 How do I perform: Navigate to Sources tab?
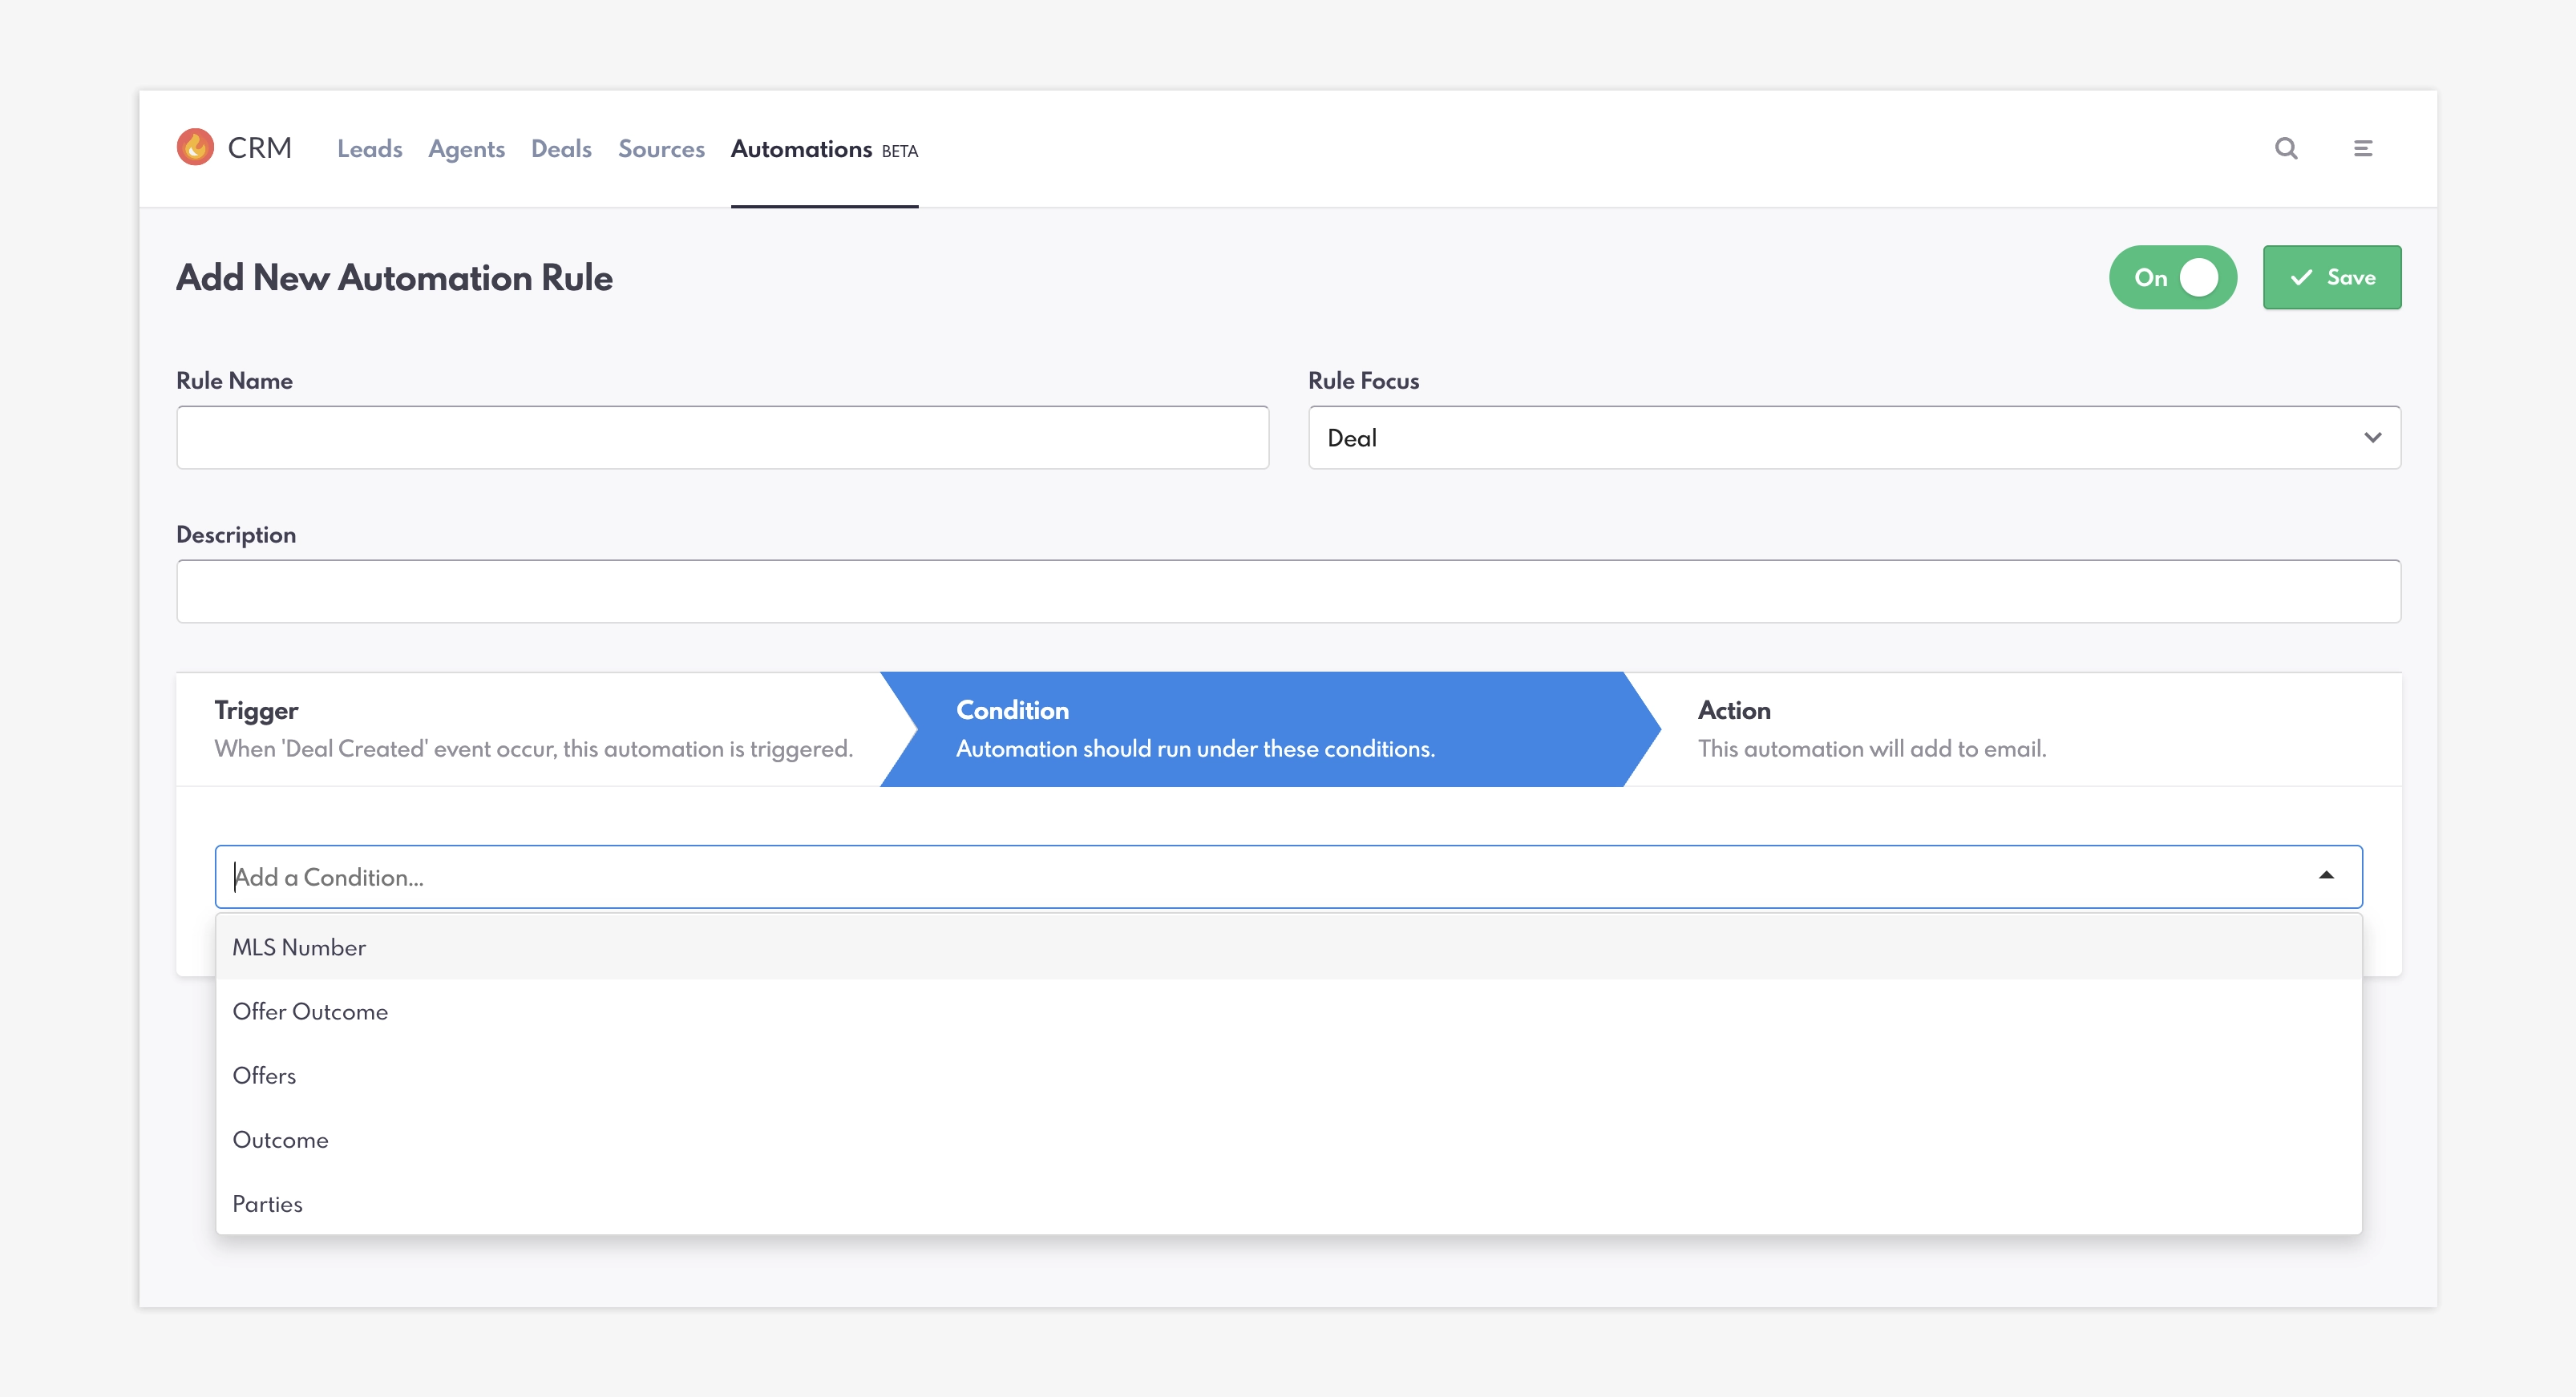tap(661, 149)
